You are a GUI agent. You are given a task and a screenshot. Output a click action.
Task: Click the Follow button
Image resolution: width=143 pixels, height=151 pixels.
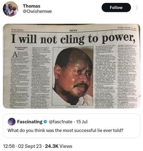[x=116, y=8]
